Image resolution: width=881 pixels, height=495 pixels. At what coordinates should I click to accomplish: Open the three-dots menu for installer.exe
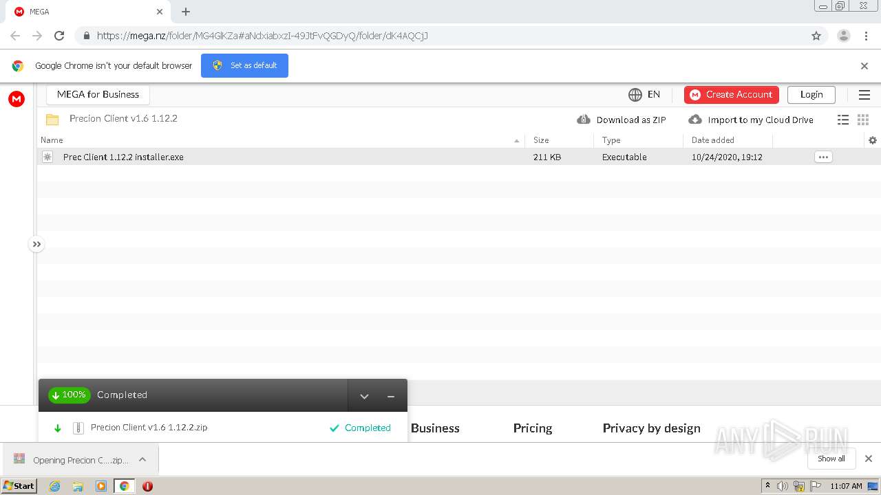(823, 157)
